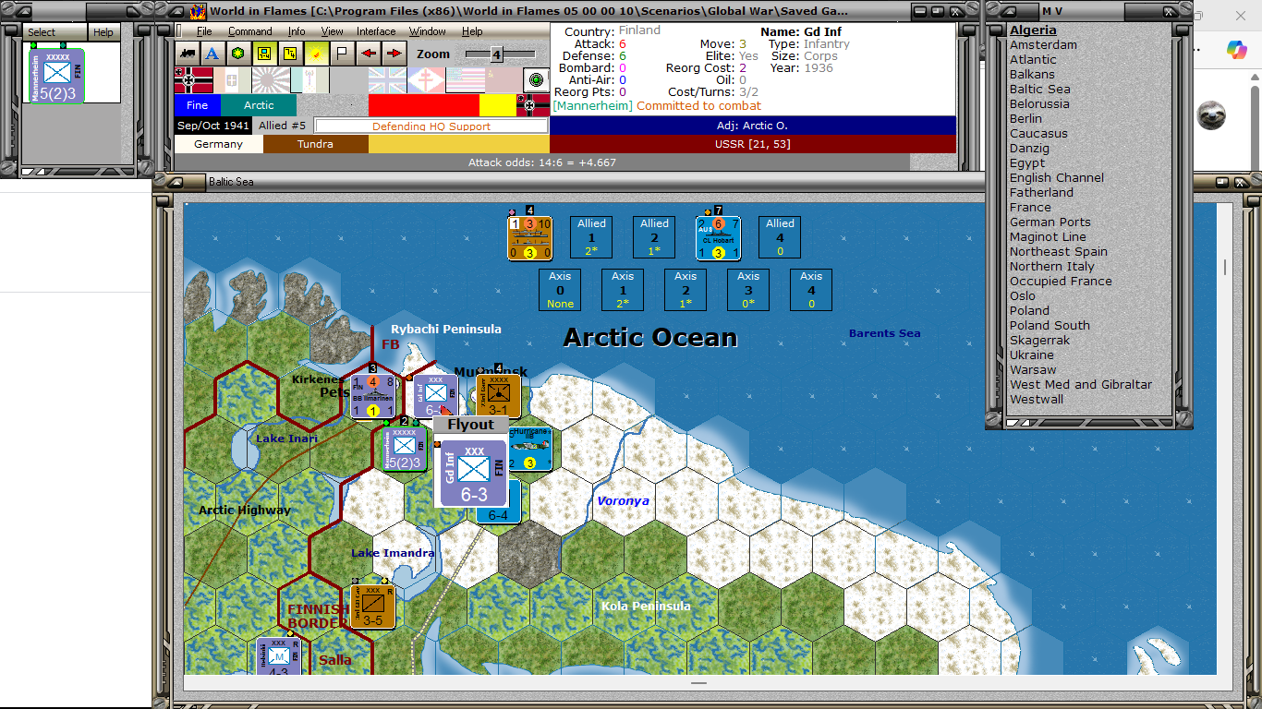
Task: Click the Allied 1 sea box section
Action: pos(591,237)
